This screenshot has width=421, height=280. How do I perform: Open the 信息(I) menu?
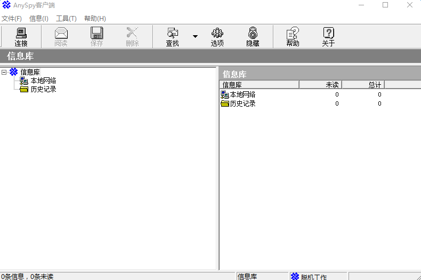click(39, 19)
